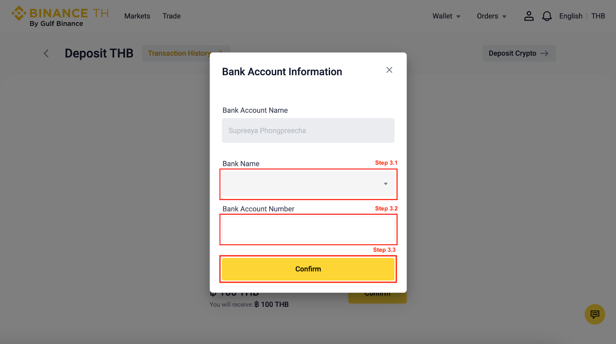Click the Bank Account Number field
Viewport: 616px width, 344px height.
(308, 229)
